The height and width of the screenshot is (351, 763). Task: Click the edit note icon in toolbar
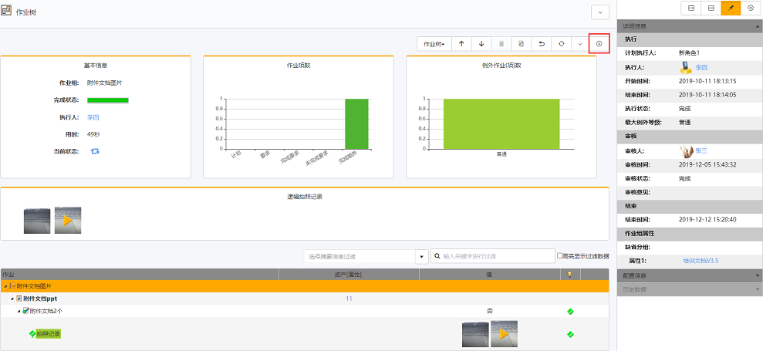pos(522,44)
